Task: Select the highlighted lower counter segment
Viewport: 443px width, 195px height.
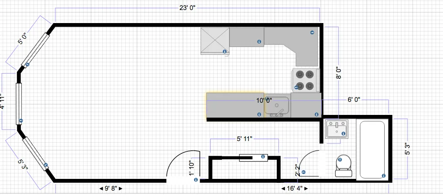Action: [x=235, y=105]
